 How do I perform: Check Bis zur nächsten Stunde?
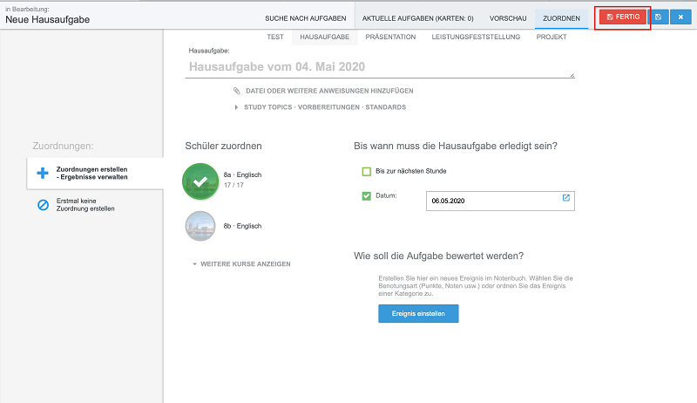pos(366,171)
